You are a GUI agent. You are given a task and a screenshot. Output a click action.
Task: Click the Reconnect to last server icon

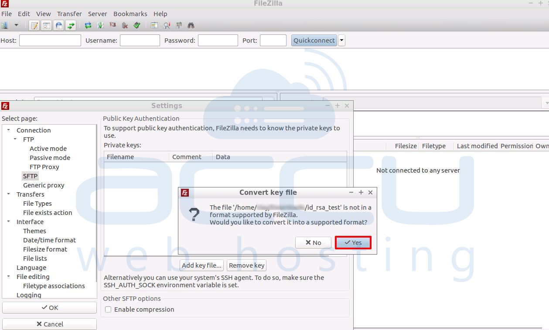137,25
